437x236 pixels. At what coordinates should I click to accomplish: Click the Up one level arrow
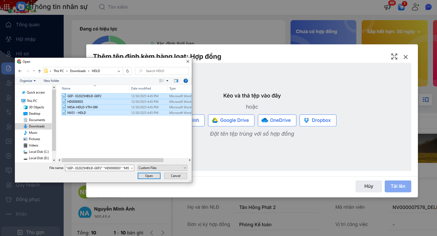pos(40,71)
